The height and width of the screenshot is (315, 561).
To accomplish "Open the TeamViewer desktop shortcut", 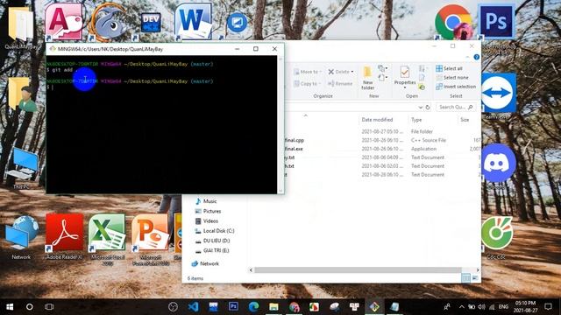I will (498, 93).
